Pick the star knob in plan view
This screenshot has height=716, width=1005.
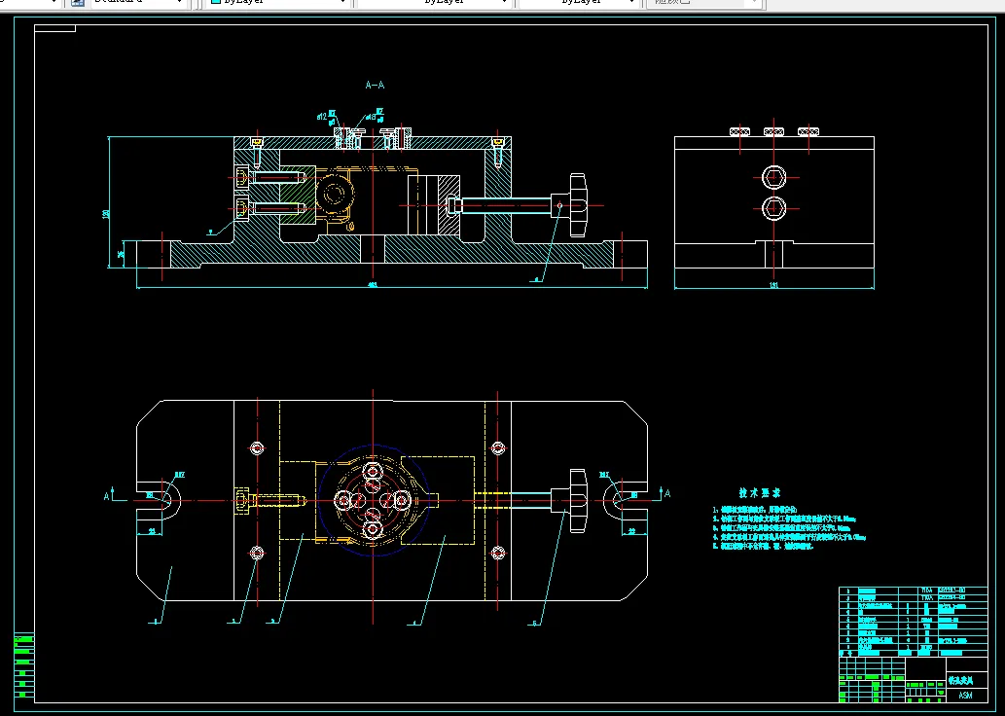579,500
